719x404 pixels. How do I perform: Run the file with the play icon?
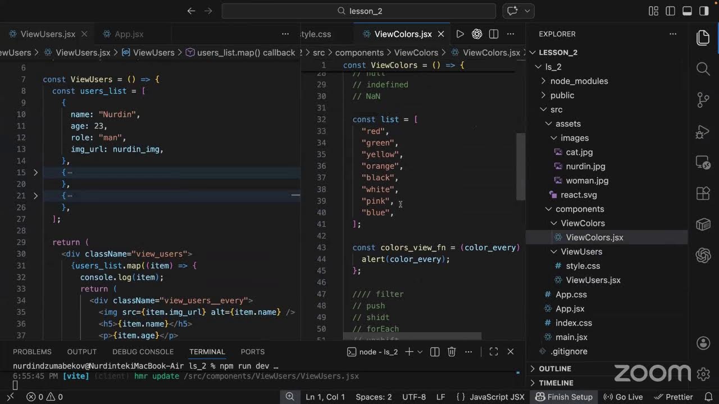(x=460, y=34)
